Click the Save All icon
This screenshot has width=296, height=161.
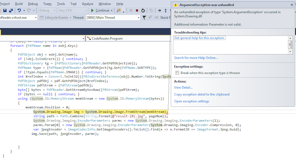(x=11, y=11)
